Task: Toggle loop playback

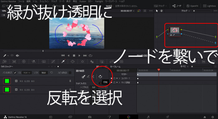Action: pos(91,55)
